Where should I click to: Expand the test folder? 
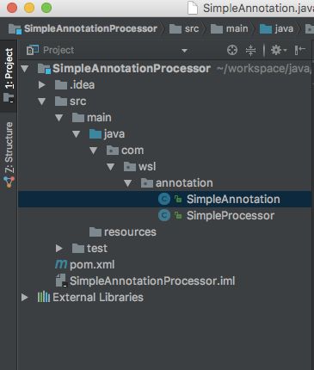click(x=59, y=248)
